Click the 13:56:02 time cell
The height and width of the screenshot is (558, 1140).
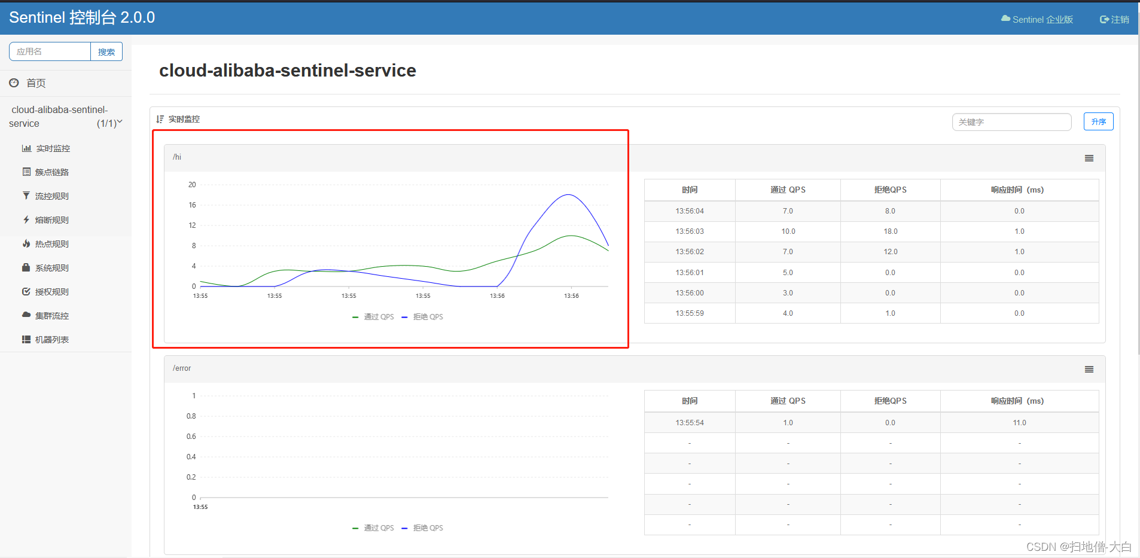(x=690, y=252)
